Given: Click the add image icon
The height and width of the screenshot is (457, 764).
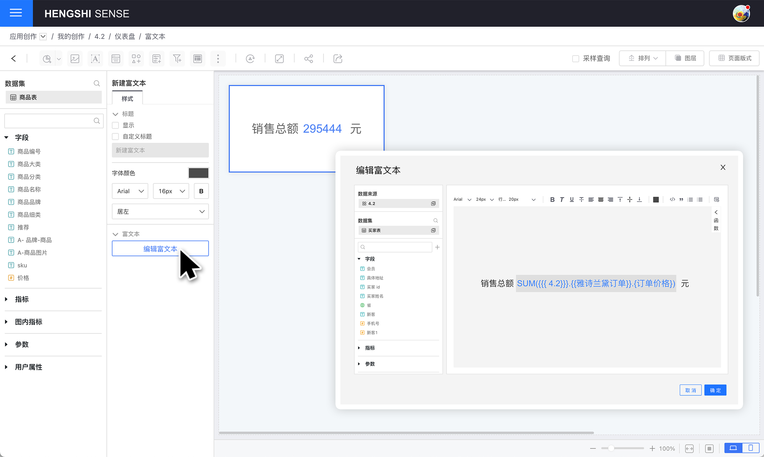Looking at the screenshot, I should coord(75,59).
